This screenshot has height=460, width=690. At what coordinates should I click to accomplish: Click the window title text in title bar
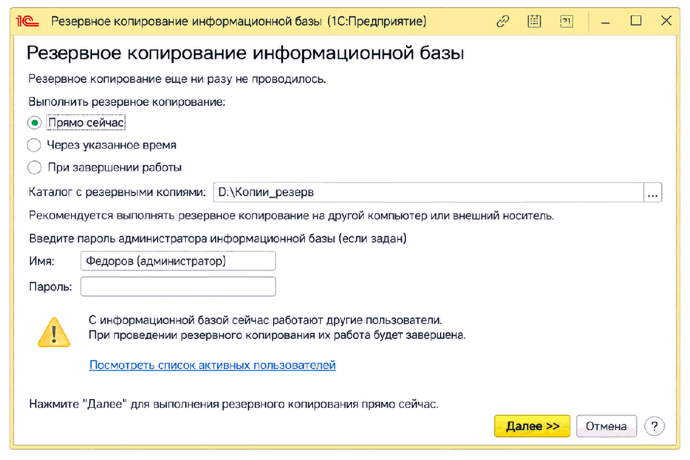pyautogui.click(x=239, y=22)
